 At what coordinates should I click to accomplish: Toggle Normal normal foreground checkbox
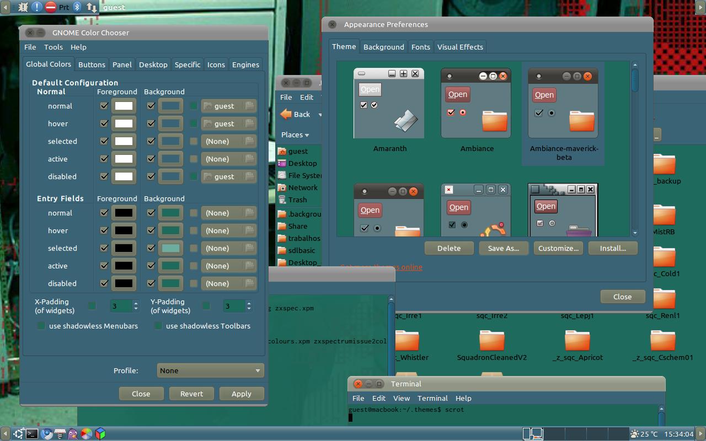click(x=104, y=106)
